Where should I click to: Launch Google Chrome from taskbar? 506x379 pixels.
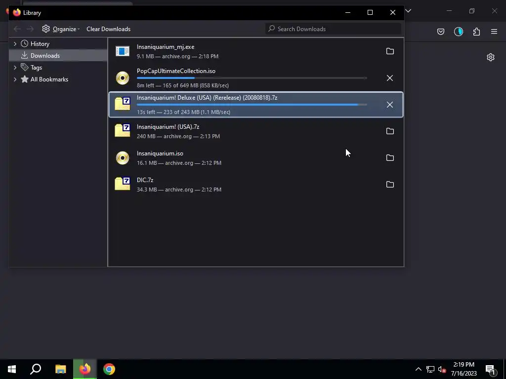click(109, 369)
